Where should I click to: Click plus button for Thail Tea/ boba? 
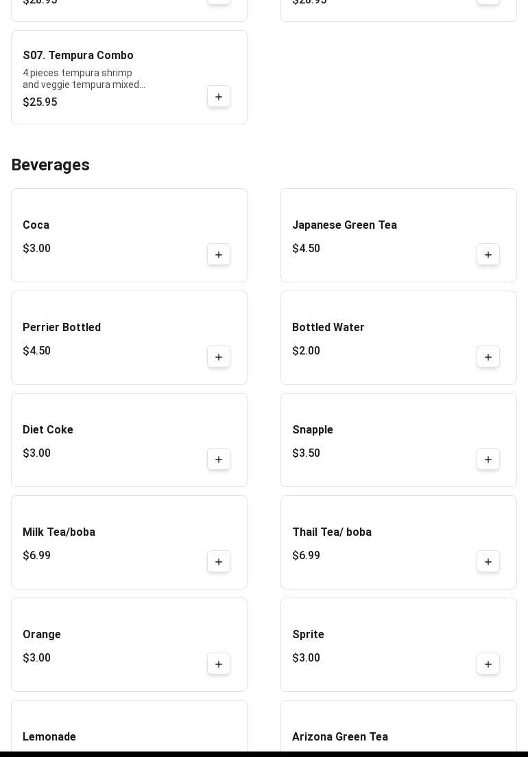(x=488, y=562)
